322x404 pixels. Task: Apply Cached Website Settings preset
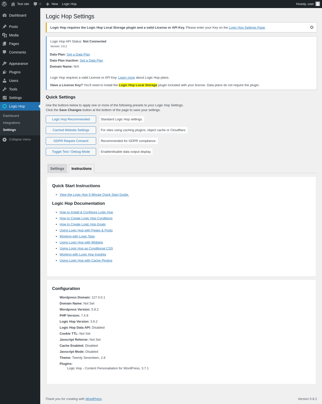click(x=71, y=130)
